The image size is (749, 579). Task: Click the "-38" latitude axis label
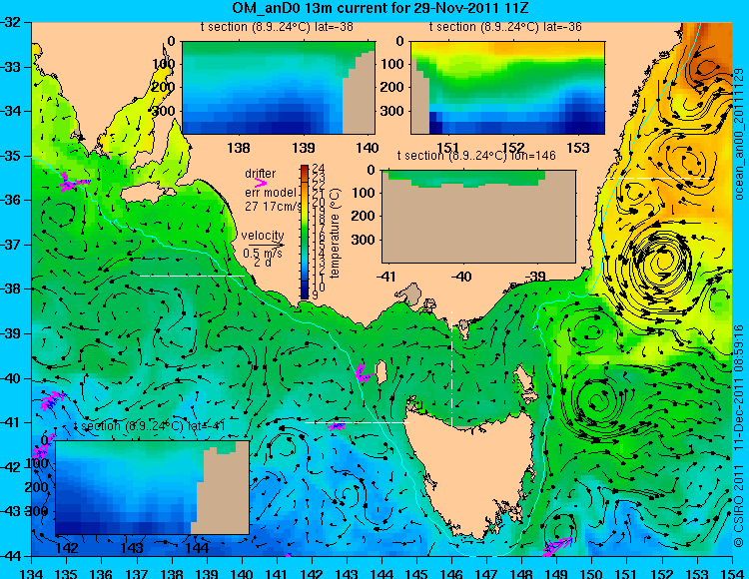[x=11, y=289]
